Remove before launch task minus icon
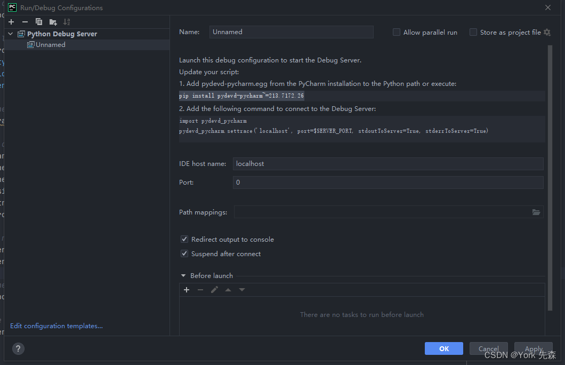 tap(200, 290)
